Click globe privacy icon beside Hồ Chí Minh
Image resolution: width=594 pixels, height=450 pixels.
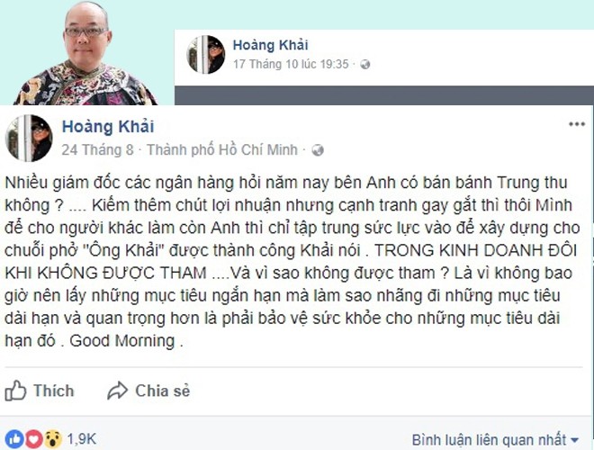click(x=318, y=150)
